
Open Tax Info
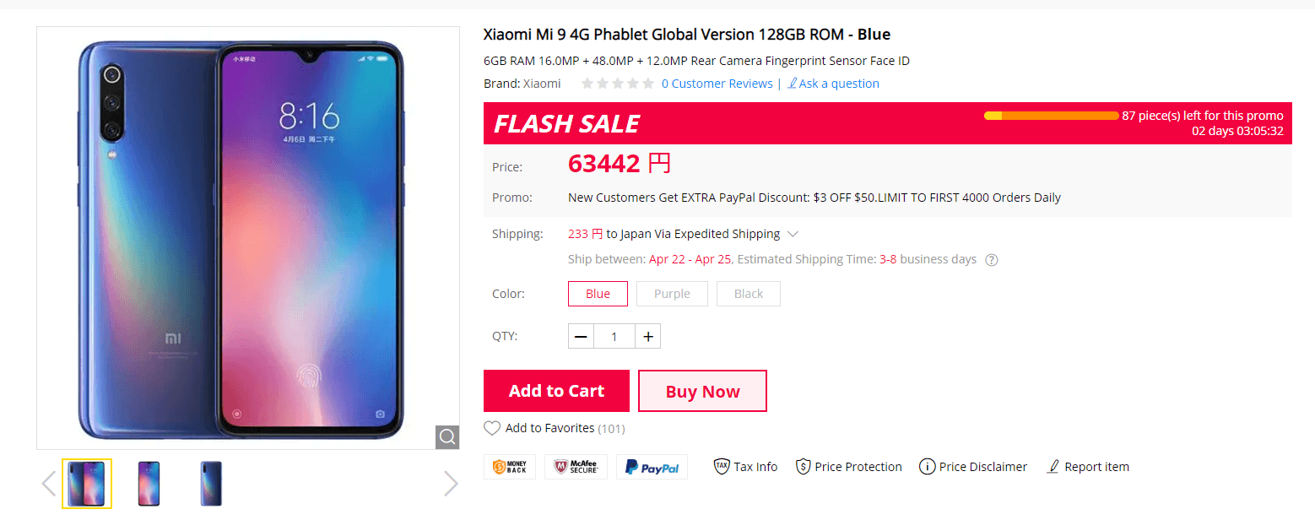click(745, 467)
